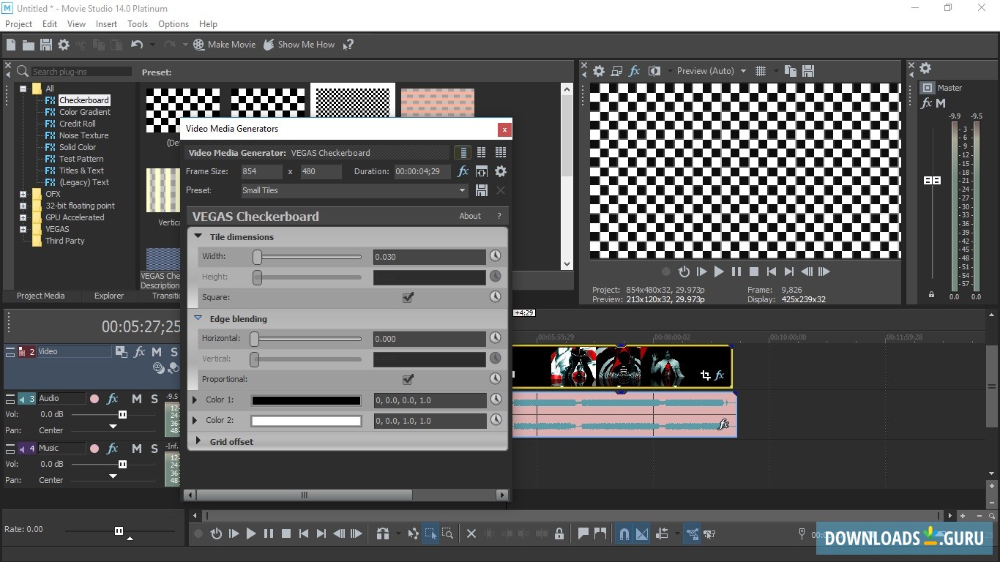Toggle the Square checkbox

coord(408,297)
